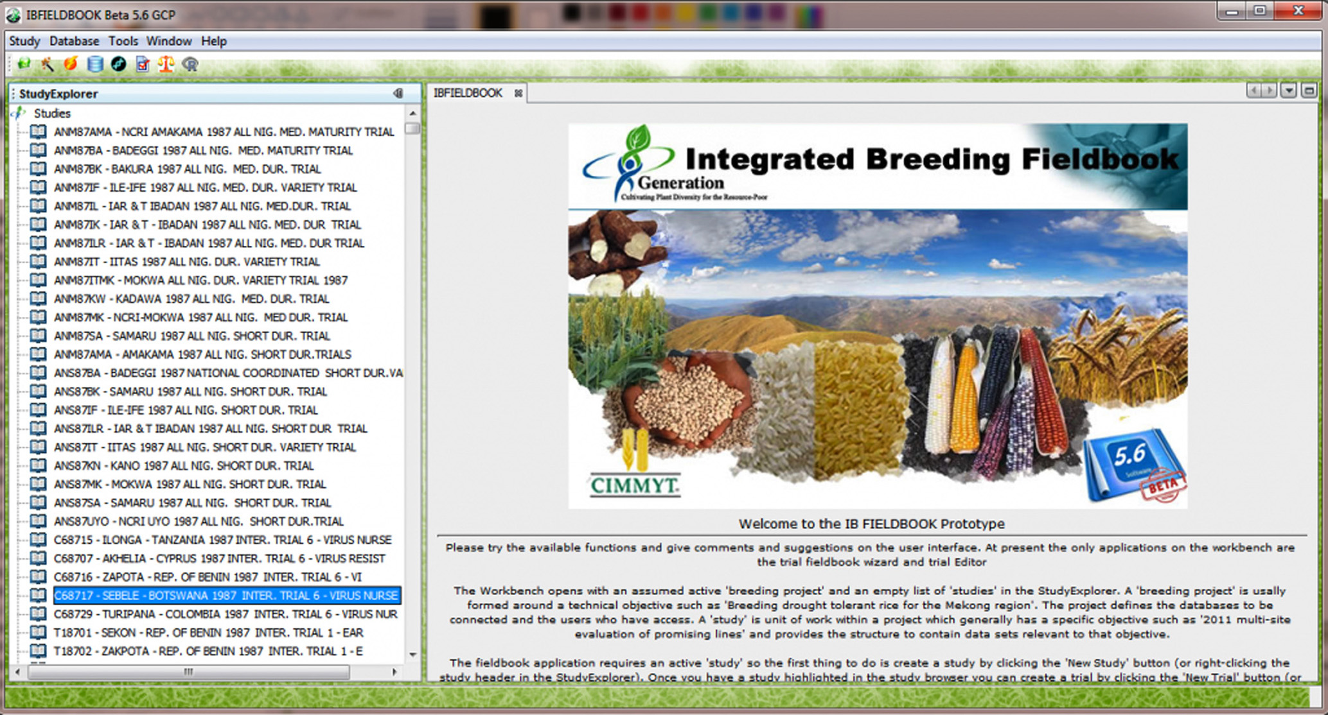Select the IBFIELDBOOK tab
Screen dimensions: 1328x715
(x=468, y=93)
